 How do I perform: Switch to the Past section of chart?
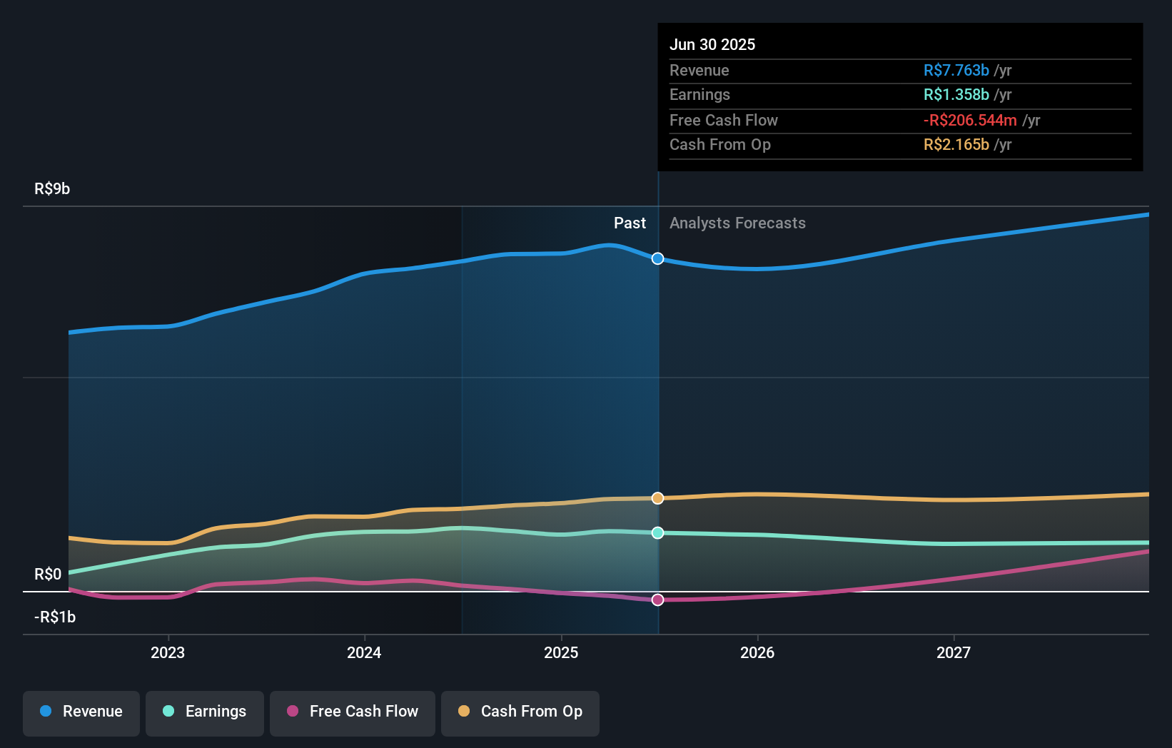click(630, 223)
